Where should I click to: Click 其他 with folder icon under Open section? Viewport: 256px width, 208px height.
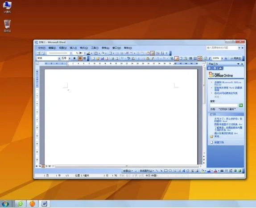tap(215, 136)
